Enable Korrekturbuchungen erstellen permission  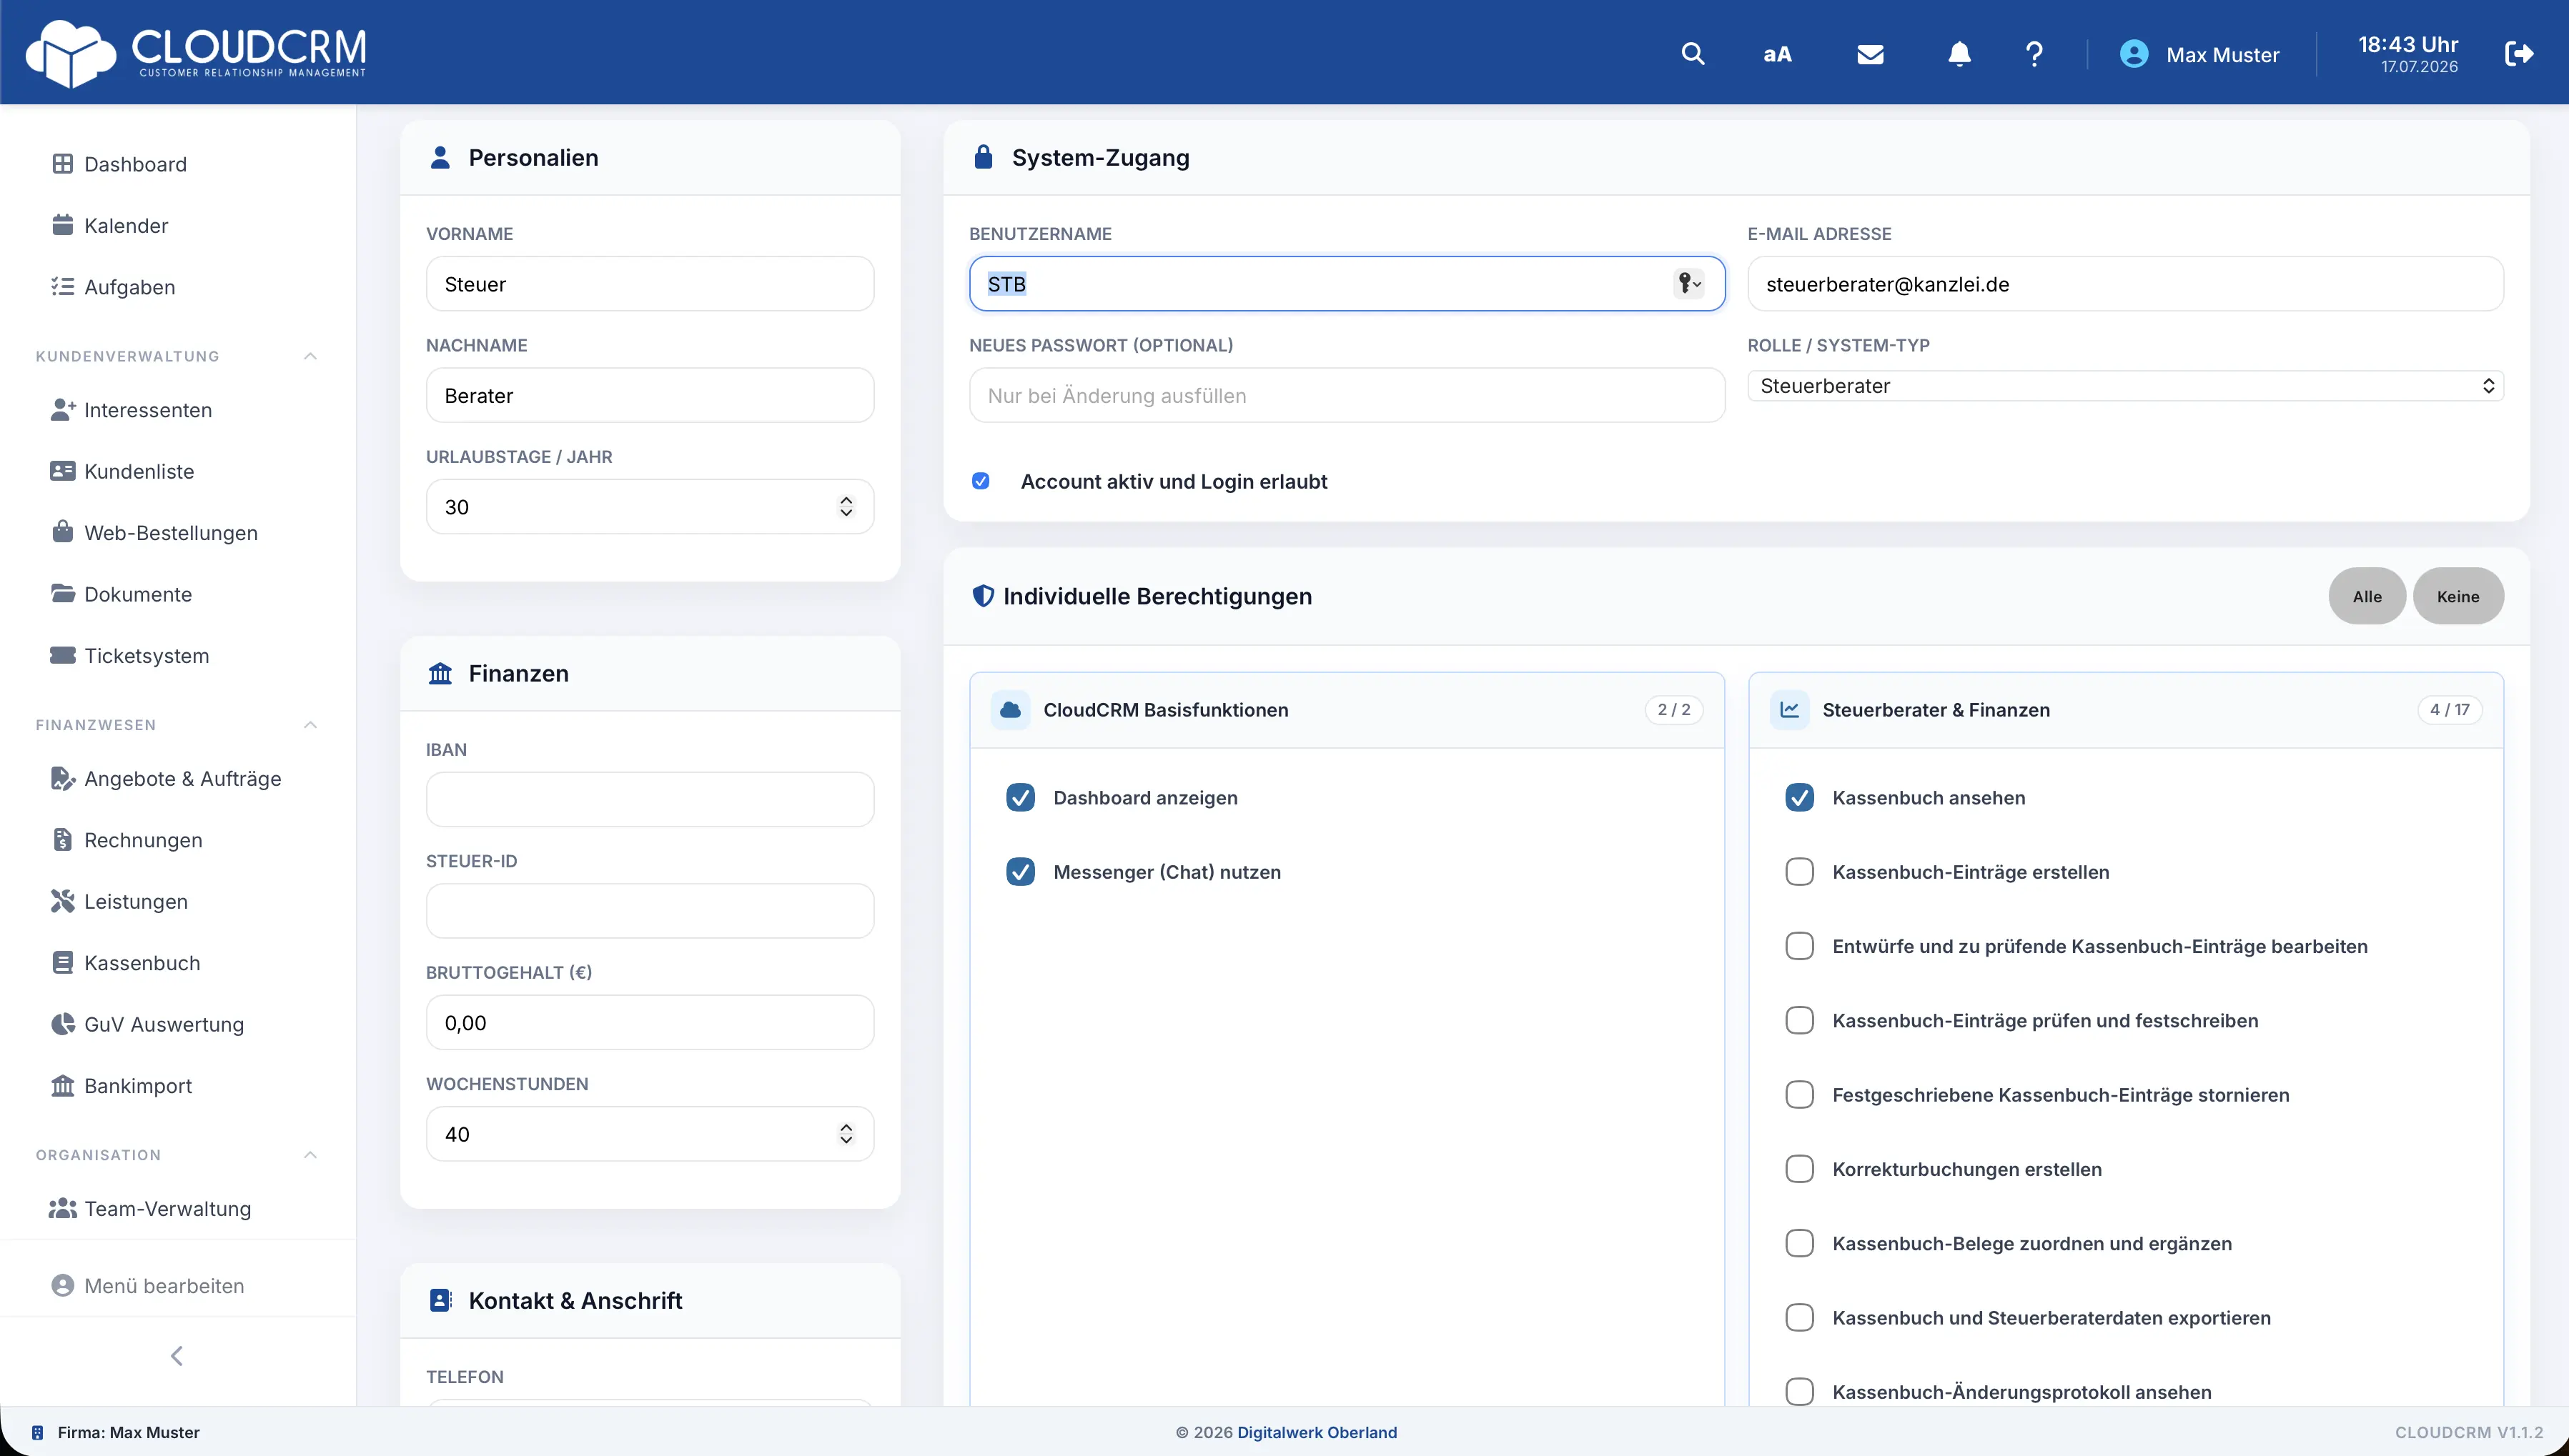click(1798, 1169)
